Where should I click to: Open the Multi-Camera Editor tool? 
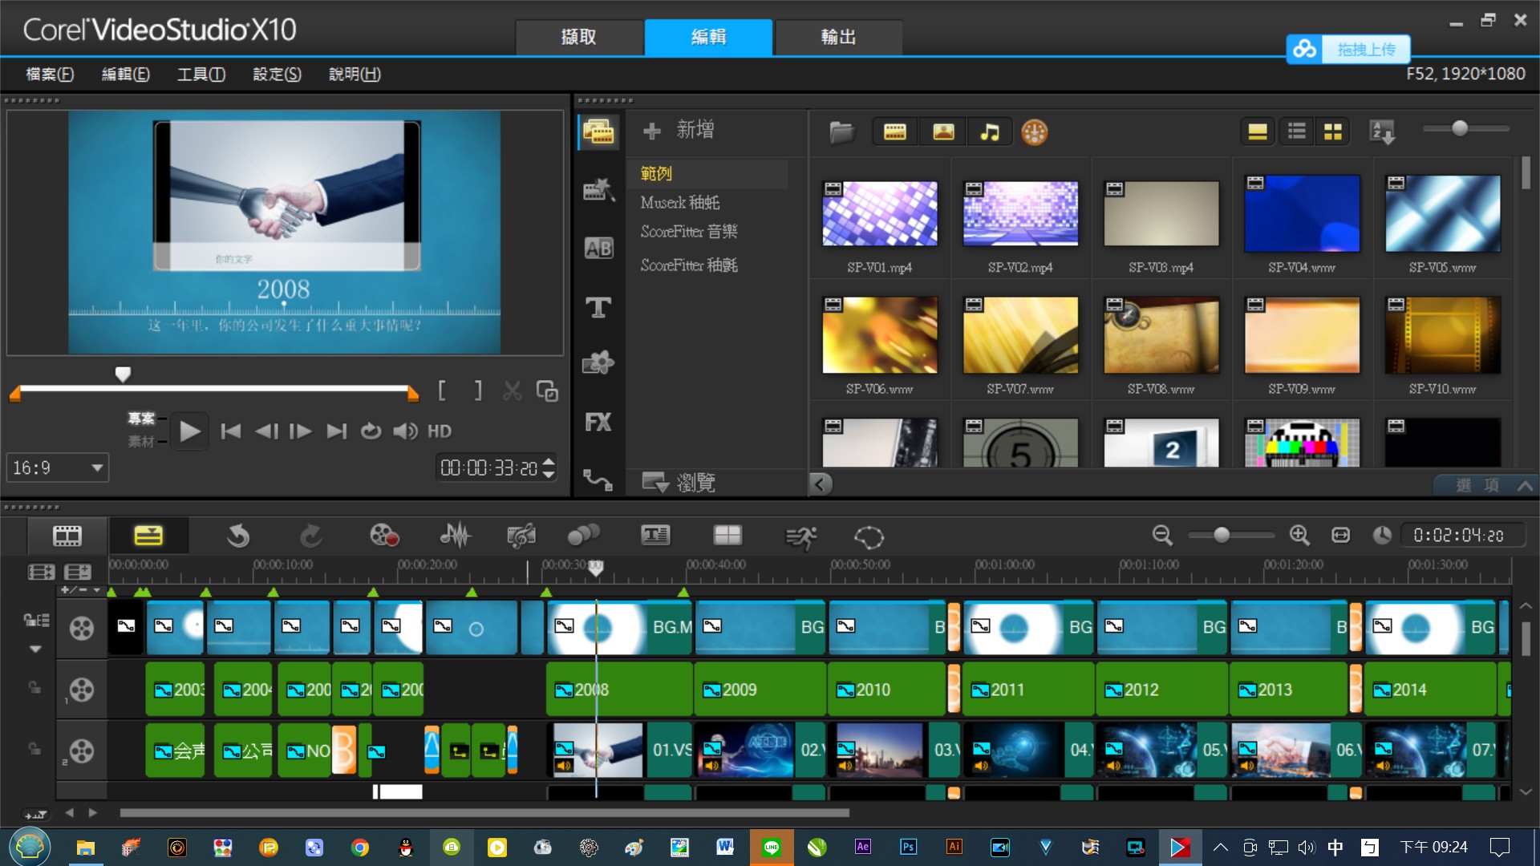coord(727,535)
